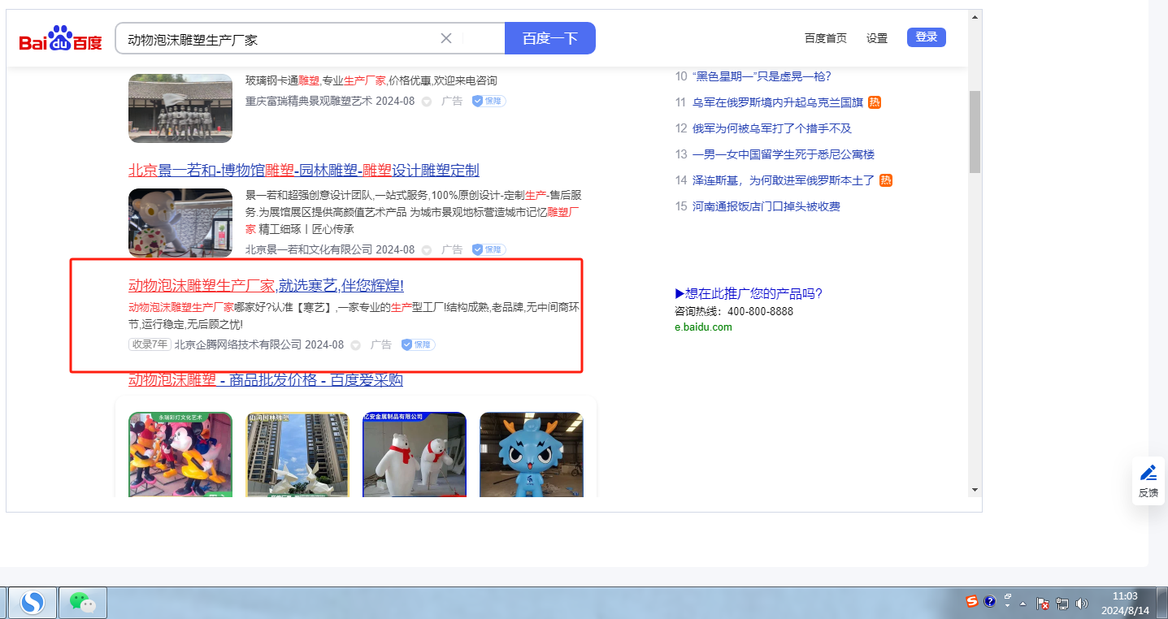Open the 百度首页 link
The height and width of the screenshot is (619, 1168).
pyautogui.click(x=826, y=38)
